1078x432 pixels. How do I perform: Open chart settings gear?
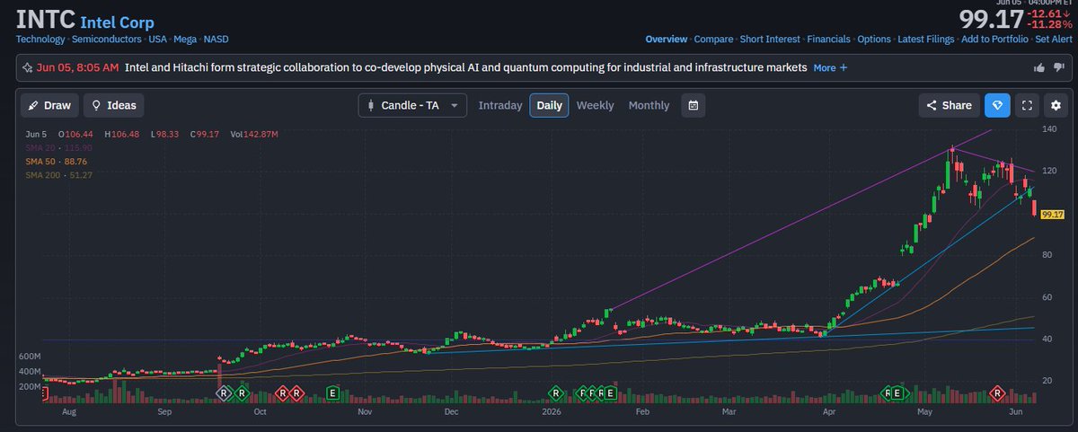1056,105
